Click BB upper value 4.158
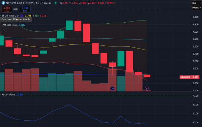The image size is (202, 127). [x=35, y=15]
